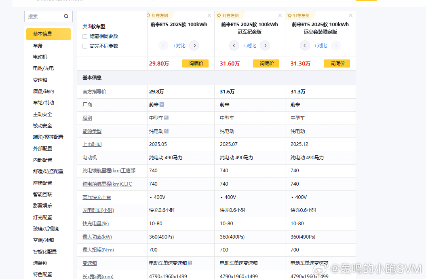Image resolution: width=426 pixels, height=279 pixels.
Task: Go to 电动机 section in sidebar
Action: click(x=40, y=57)
